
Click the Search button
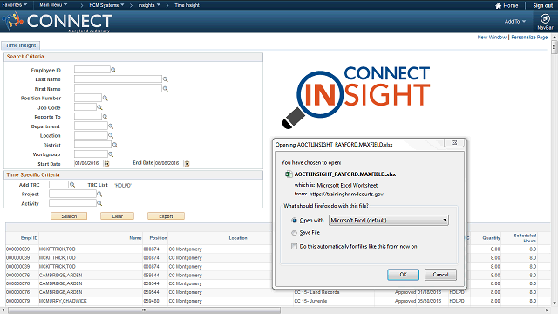click(69, 216)
